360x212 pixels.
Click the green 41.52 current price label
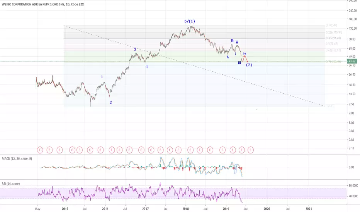coord(352,61)
